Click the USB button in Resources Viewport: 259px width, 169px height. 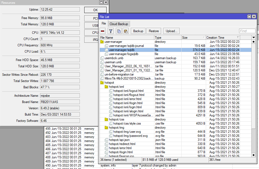click(92, 25)
